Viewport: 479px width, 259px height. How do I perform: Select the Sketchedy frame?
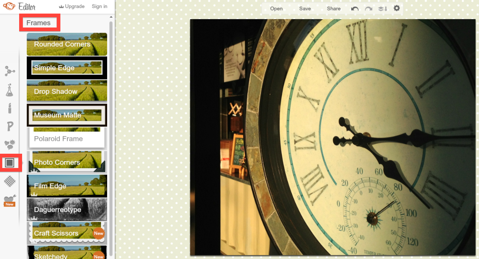click(x=67, y=252)
